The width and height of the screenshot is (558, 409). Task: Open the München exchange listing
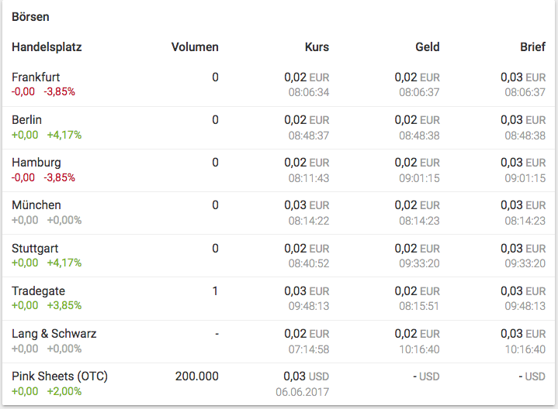point(36,205)
